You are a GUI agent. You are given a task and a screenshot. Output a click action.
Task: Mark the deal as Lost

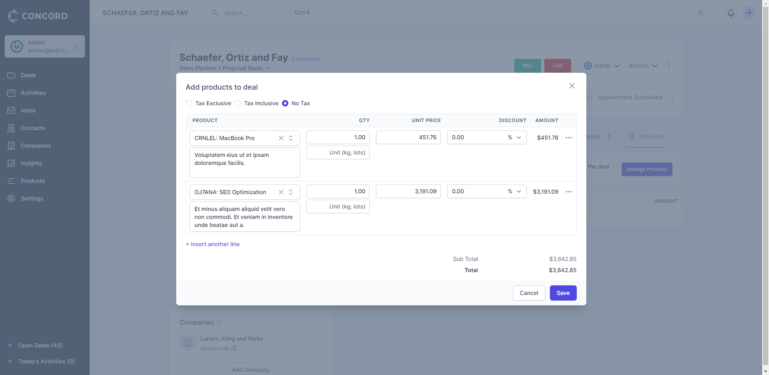(x=558, y=66)
